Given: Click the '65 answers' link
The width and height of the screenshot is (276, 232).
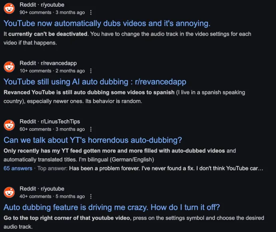Looking at the screenshot, I should click(x=18, y=169).
